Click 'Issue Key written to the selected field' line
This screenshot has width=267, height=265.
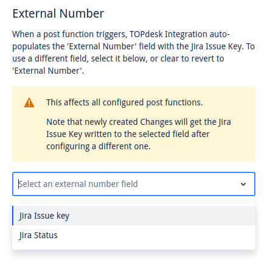pos(128,134)
